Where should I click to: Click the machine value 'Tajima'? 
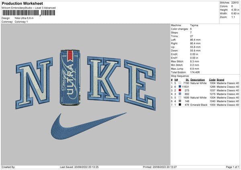tap(194, 25)
